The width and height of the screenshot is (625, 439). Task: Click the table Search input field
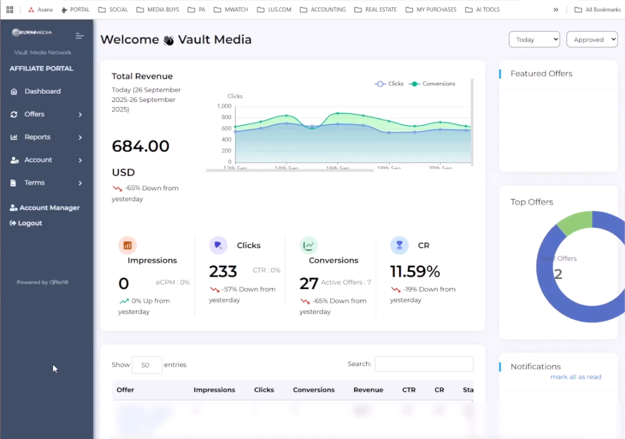click(x=424, y=364)
